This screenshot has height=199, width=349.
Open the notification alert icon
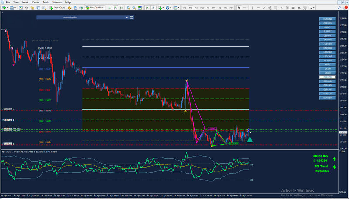346,7
